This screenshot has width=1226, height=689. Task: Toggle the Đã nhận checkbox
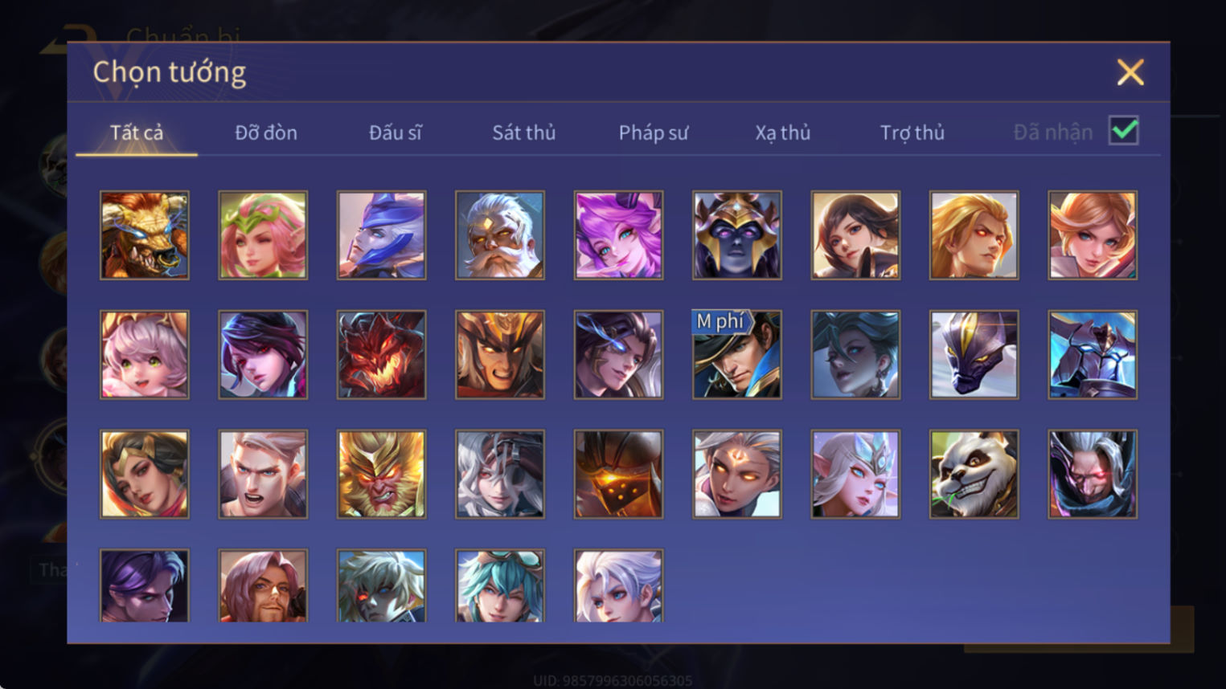point(1123,131)
